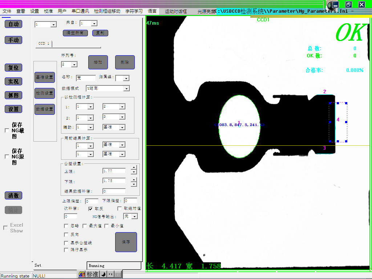This screenshot has width=372, height=279.
Task: Click the 抓图 capture image button
Action: click(x=13, y=95)
